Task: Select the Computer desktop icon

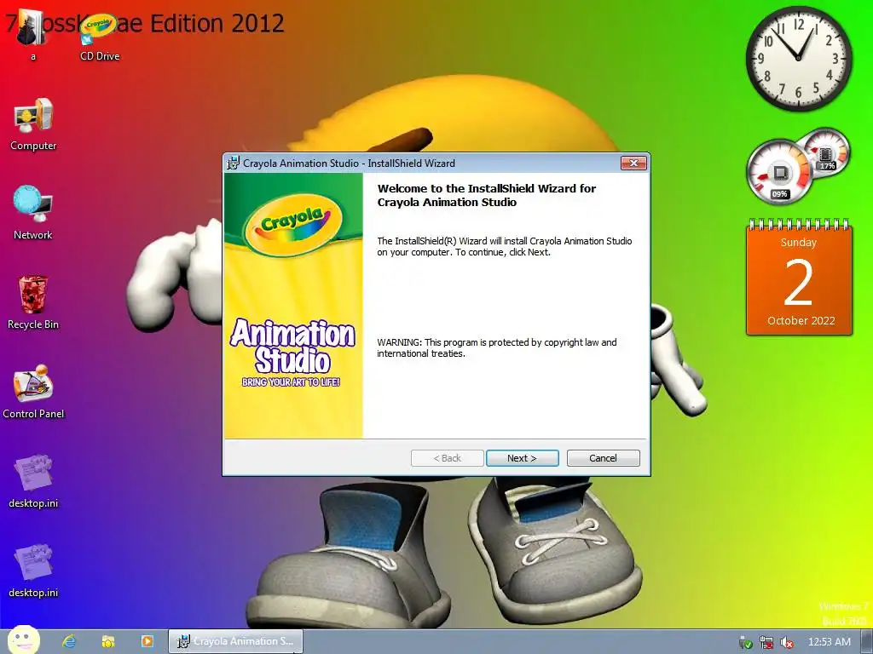Action: click(x=33, y=124)
